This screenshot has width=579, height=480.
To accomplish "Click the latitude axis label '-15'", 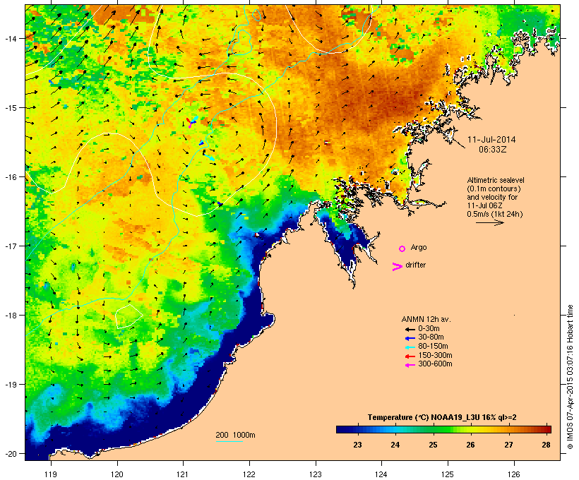I will click(x=11, y=108).
